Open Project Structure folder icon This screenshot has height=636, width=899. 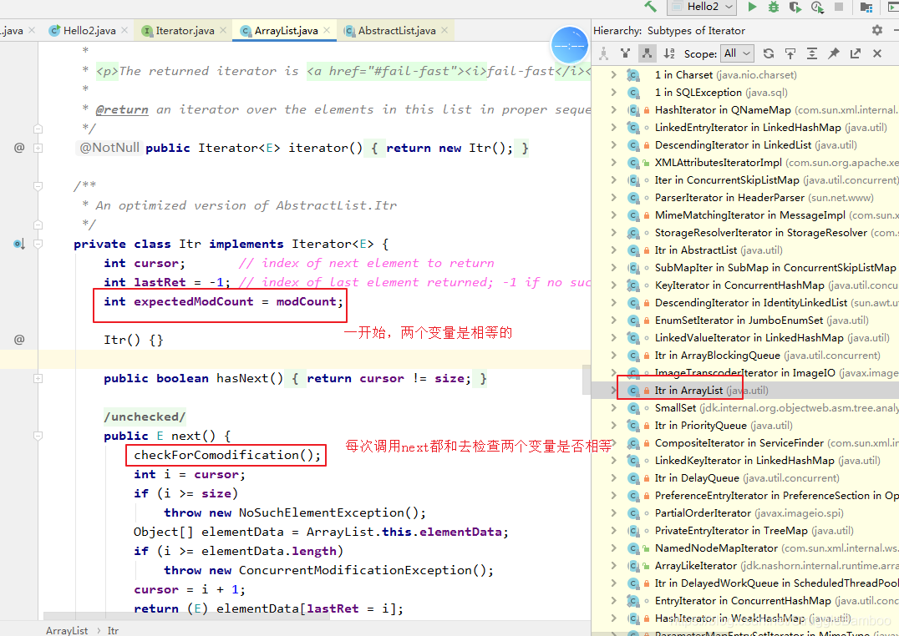tap(866, 7)
